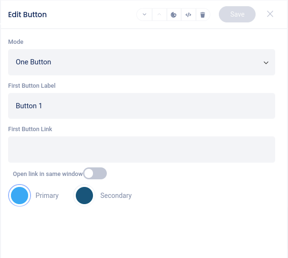Click the One Button selected value
The width and height of the screenshot is (288, 258).
pyautogui.click(x=33, y=62)
